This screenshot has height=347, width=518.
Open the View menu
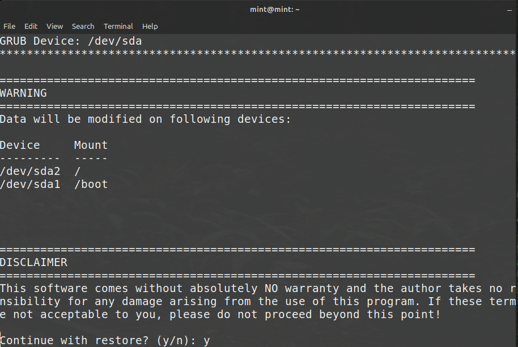click(x=55, y=26)
